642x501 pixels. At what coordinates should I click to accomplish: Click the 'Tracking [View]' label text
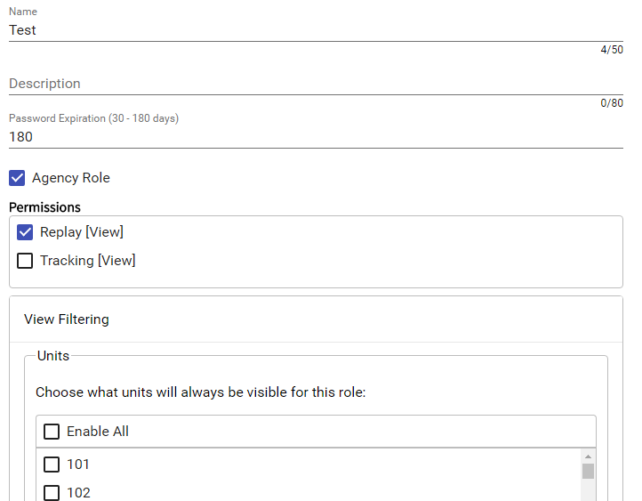87,261
